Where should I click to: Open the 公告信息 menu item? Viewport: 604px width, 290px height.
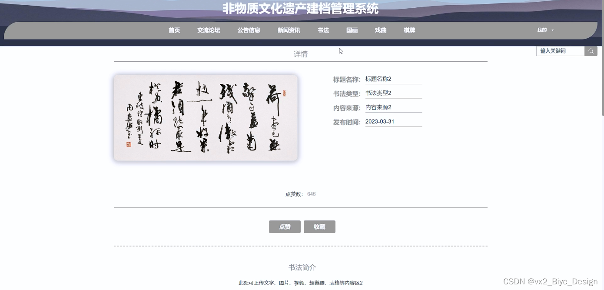click(x=249, y=30)
